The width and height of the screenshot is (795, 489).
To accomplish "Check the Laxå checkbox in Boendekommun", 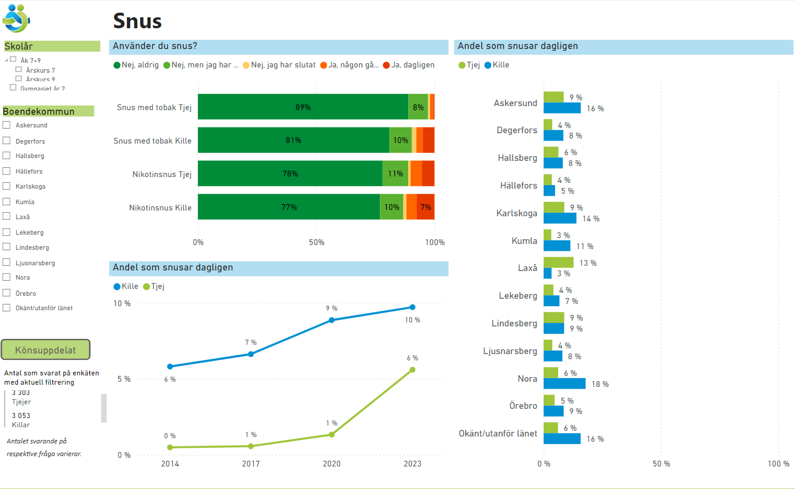I will tap(6, 216).
